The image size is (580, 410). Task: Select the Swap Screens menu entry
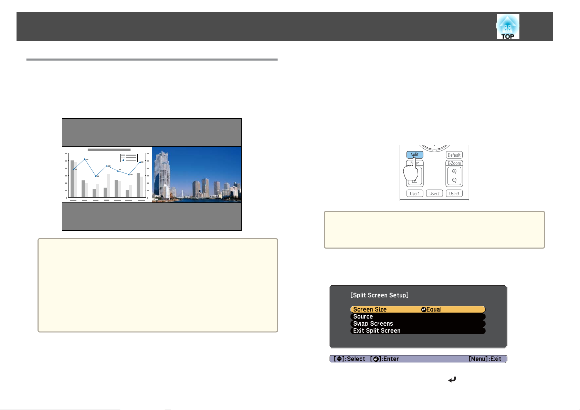pos(418,324)
